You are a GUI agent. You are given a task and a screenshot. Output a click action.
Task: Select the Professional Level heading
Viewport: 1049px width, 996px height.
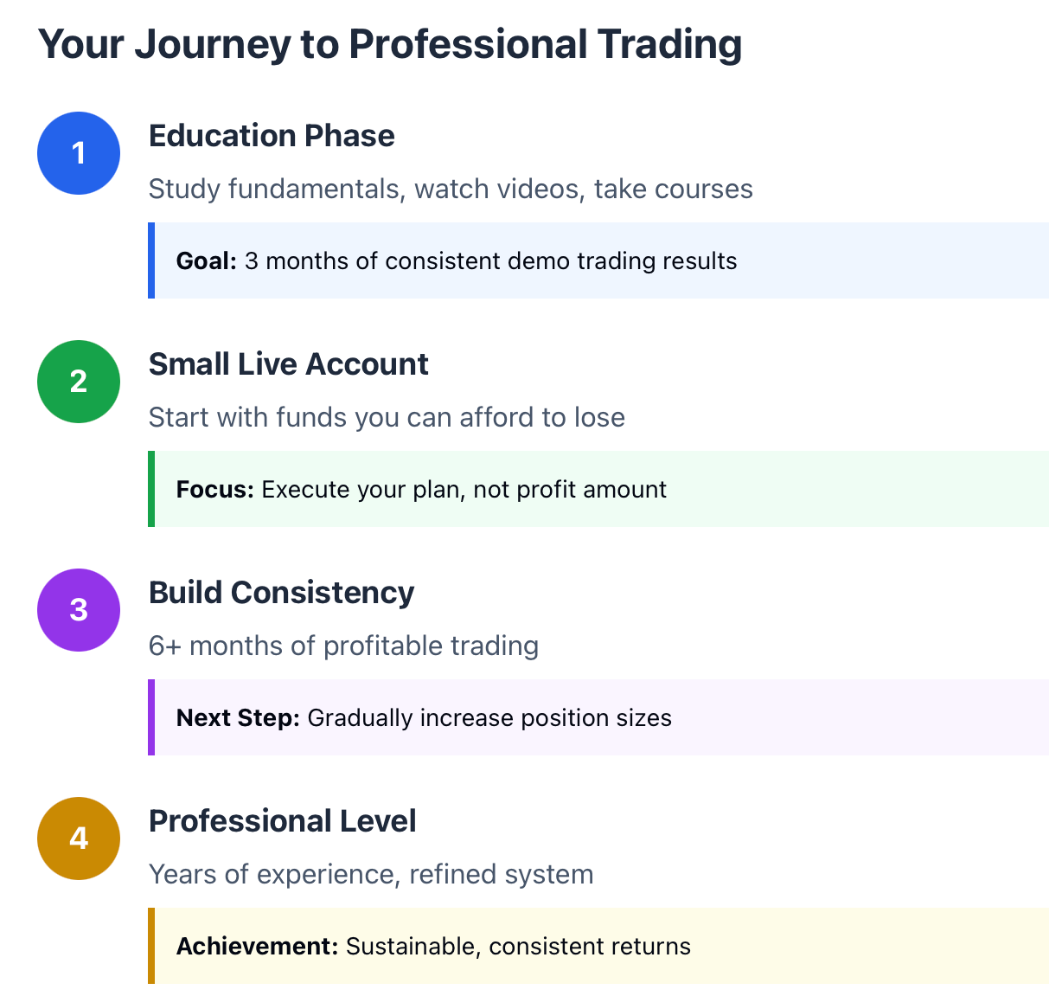click(x=282, y=821)
